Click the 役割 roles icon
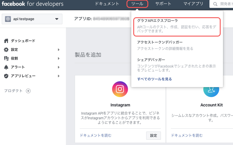 [x=6, y=58]
